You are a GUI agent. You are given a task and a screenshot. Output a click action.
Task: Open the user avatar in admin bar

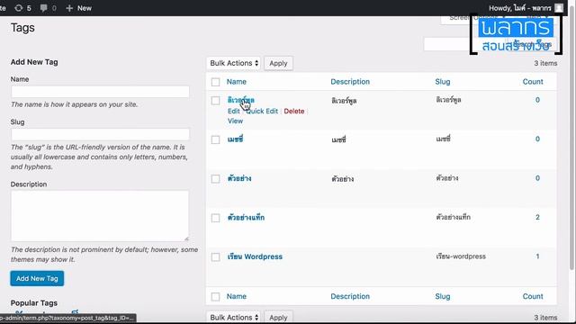(559, 8)
